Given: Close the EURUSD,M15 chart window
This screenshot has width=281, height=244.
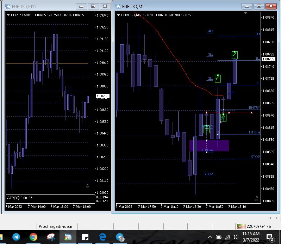Looking at the screenshot, I should pyautogui.click(x=105, y=6).
